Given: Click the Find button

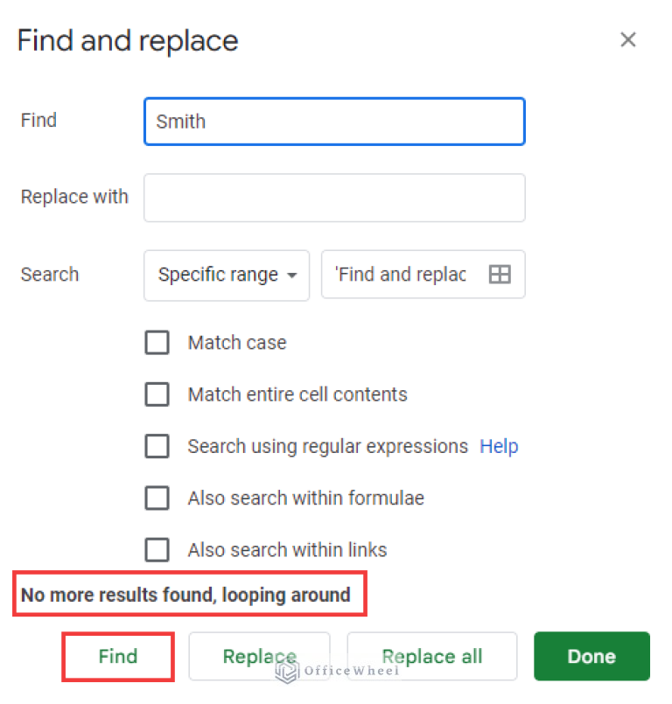Looking at the screenshot, I should pyautogui.click(x=117, y=656).
